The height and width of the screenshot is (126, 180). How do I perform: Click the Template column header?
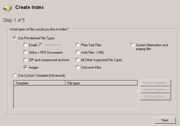39,83
